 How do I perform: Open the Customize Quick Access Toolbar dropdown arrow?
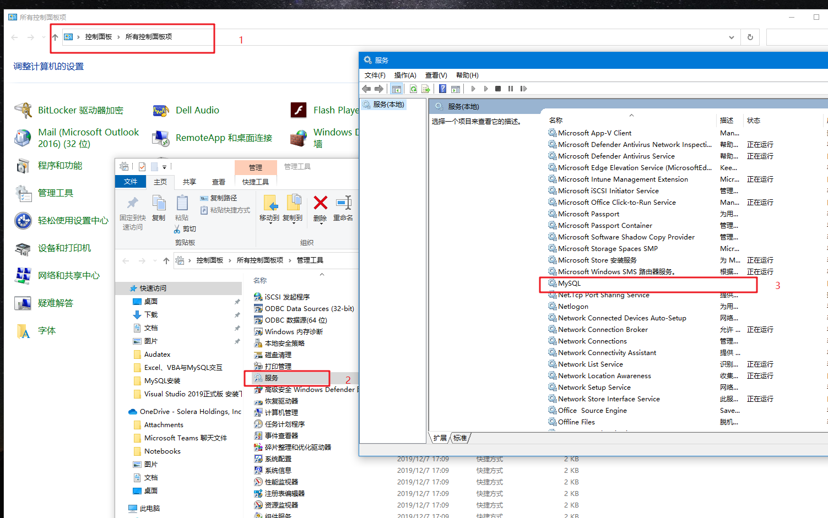(165, 167)
